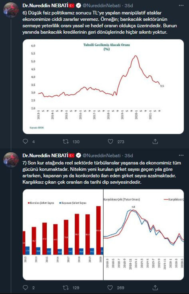Retweet the first tweet with 130 retweets
This screenshot has height=294, width=189.
coord(66,142)
